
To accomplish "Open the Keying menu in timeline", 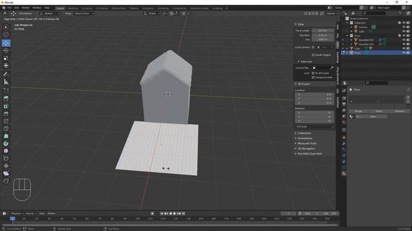I will click(x=31, y=214).
